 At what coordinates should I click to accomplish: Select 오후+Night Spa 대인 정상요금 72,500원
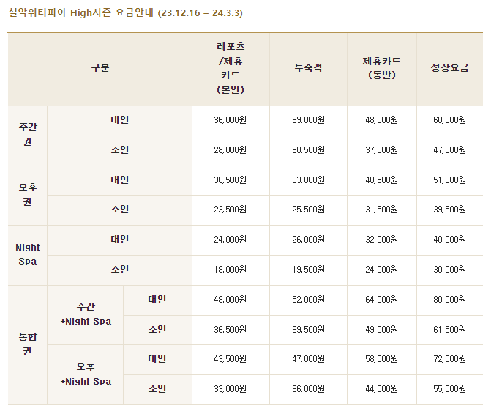coord(450,359)
